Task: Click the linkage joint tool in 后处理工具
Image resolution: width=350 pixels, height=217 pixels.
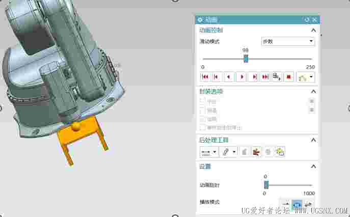Action: pos(226,152)
